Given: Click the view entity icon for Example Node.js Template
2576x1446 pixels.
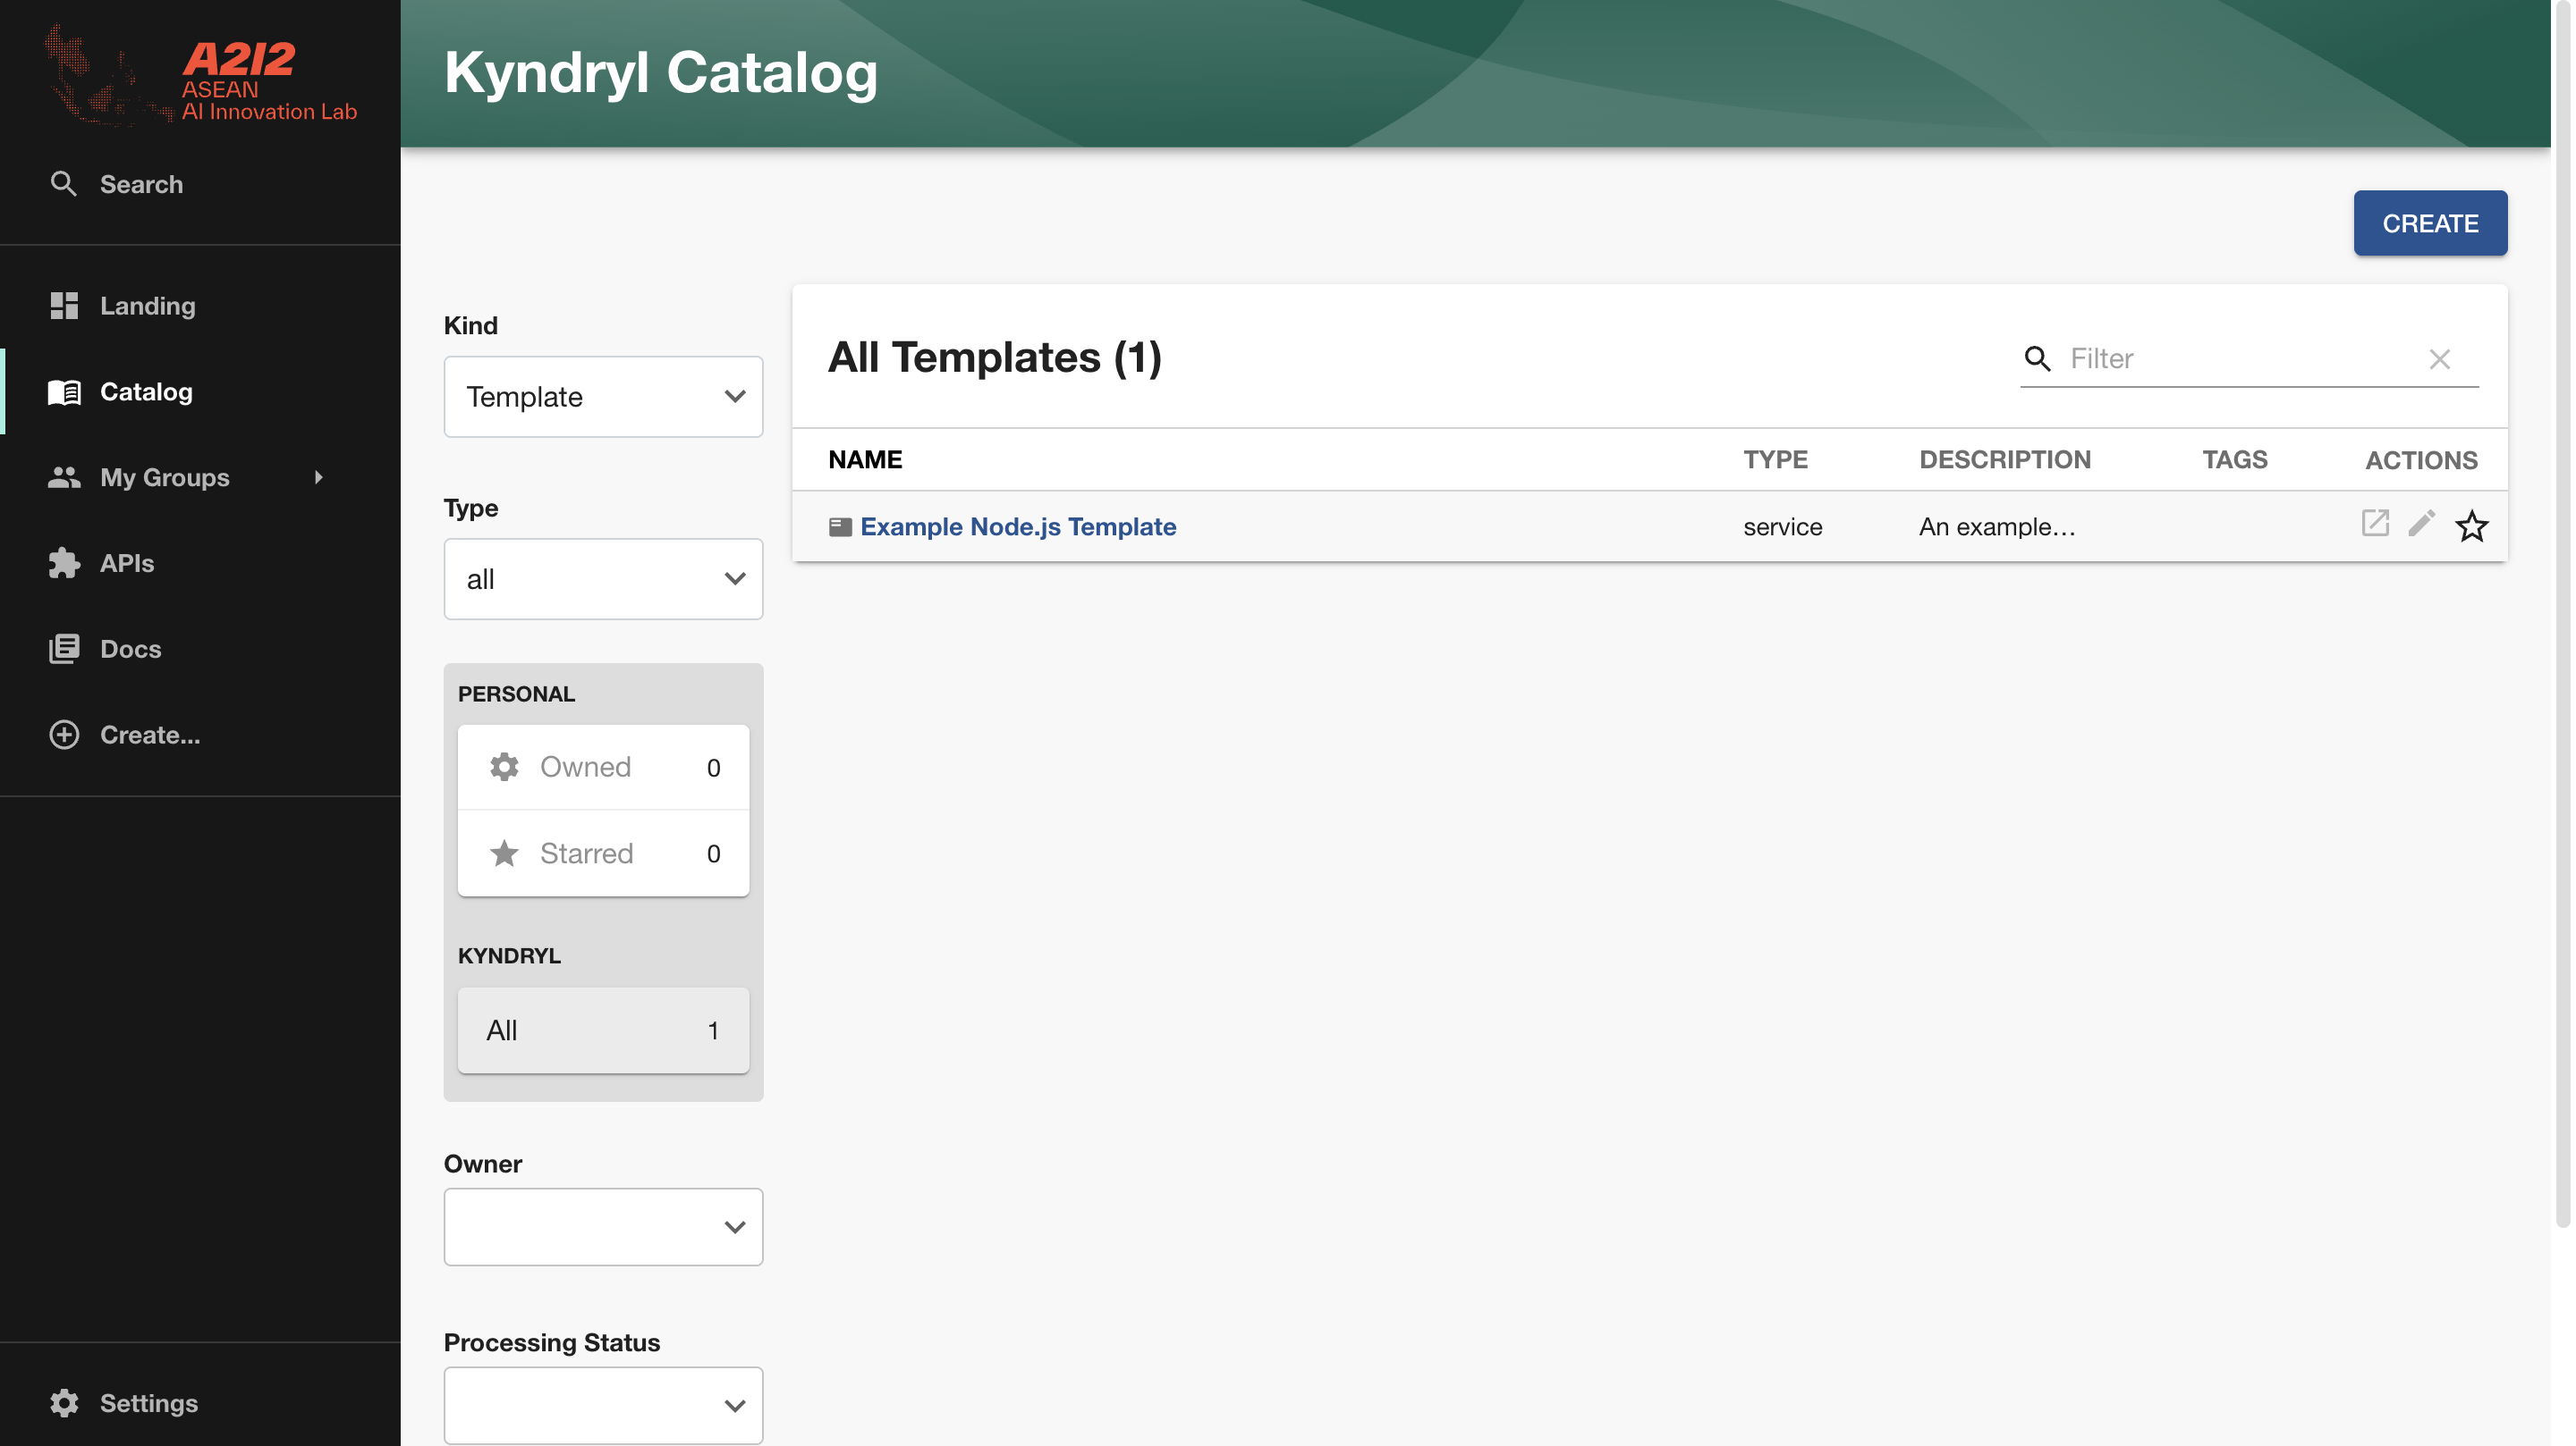Looking at the screenshot, I should [x=2375, y=524].
